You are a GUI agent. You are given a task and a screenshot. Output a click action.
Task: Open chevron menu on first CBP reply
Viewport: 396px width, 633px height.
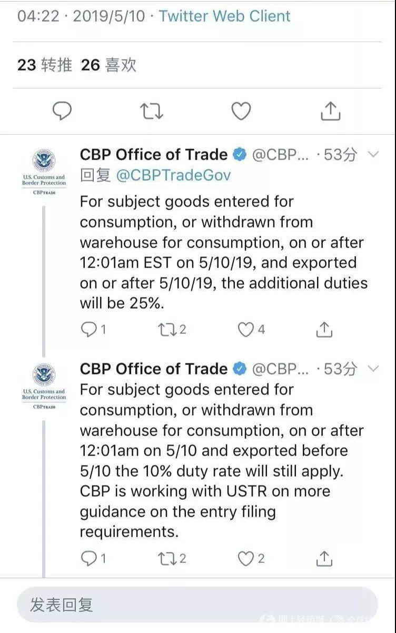(373, 154)
